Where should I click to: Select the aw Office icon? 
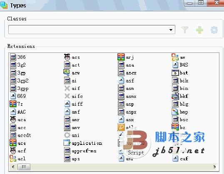click(x=175, y=57)
